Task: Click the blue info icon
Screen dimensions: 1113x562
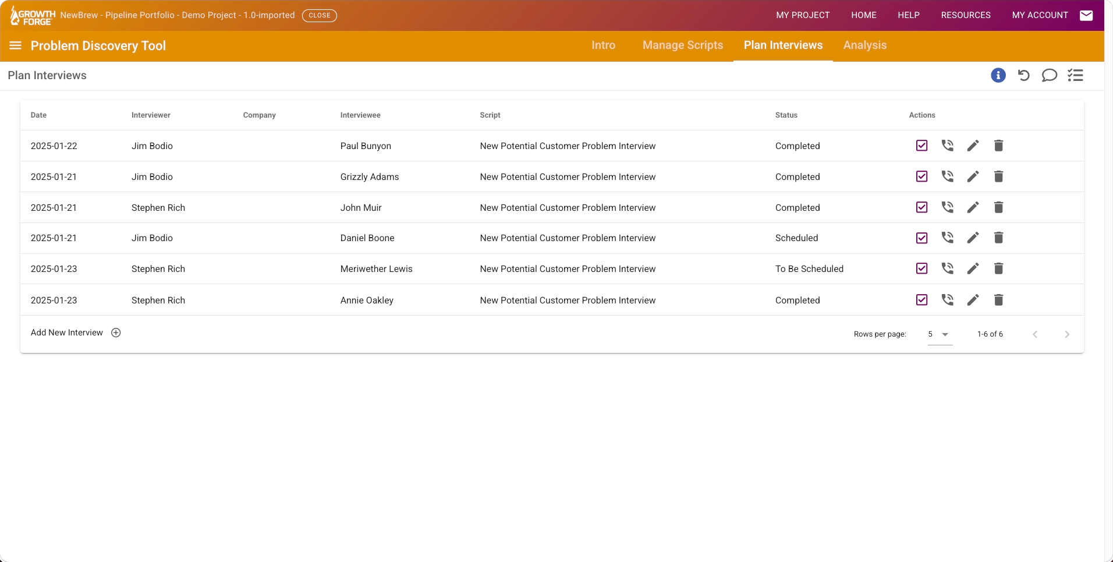Action: (x=998, y=75)
